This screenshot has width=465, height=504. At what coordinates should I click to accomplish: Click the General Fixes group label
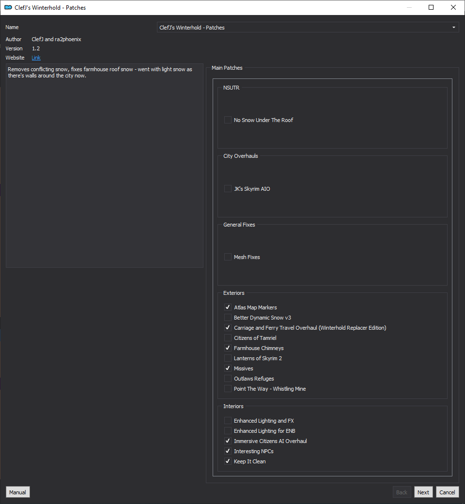[x=239, y=225]
